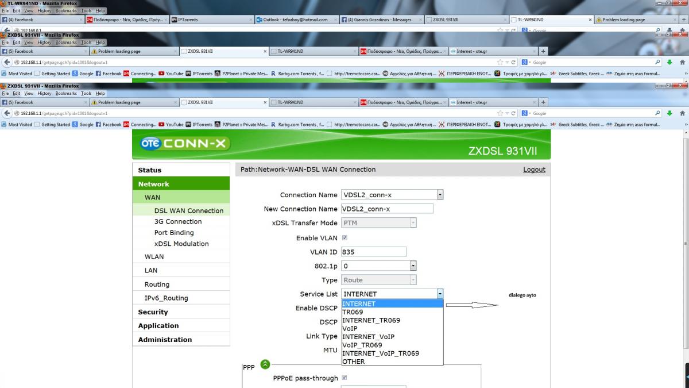Show more bookmarks chevron in frontmost window

pos(685,124)
